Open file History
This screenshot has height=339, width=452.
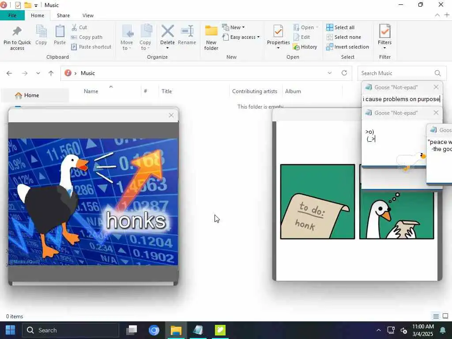[305, 47]
